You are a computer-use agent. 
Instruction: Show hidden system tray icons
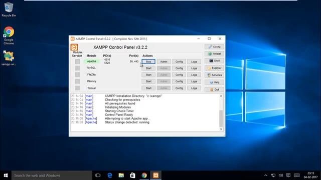266,175
